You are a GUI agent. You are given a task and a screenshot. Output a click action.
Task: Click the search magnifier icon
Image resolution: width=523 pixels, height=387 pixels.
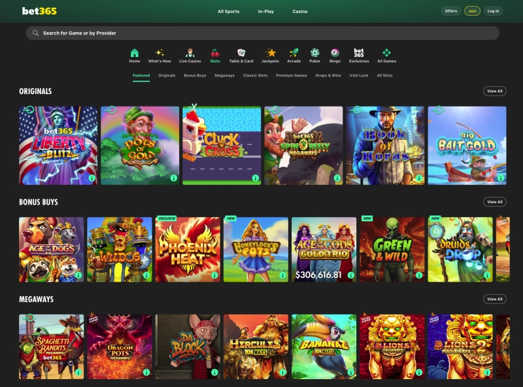click(35, 33)
